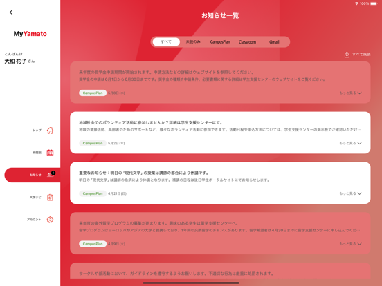Open the 大学ナビ menu label

35,198
